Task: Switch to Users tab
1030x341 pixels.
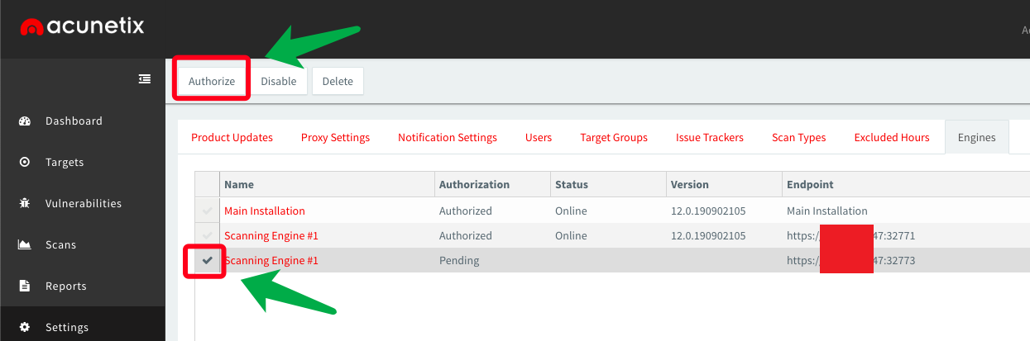Action: [539, 137]
